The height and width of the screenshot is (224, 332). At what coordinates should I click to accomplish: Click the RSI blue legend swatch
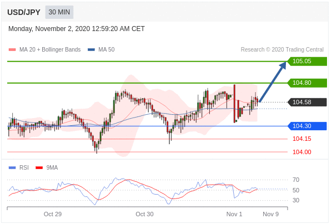point(12,168)
